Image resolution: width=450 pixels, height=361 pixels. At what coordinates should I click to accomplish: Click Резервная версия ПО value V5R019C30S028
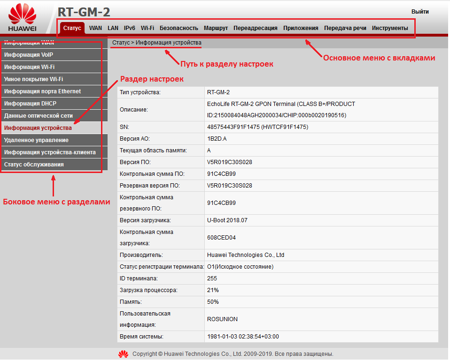click(230, 186)
